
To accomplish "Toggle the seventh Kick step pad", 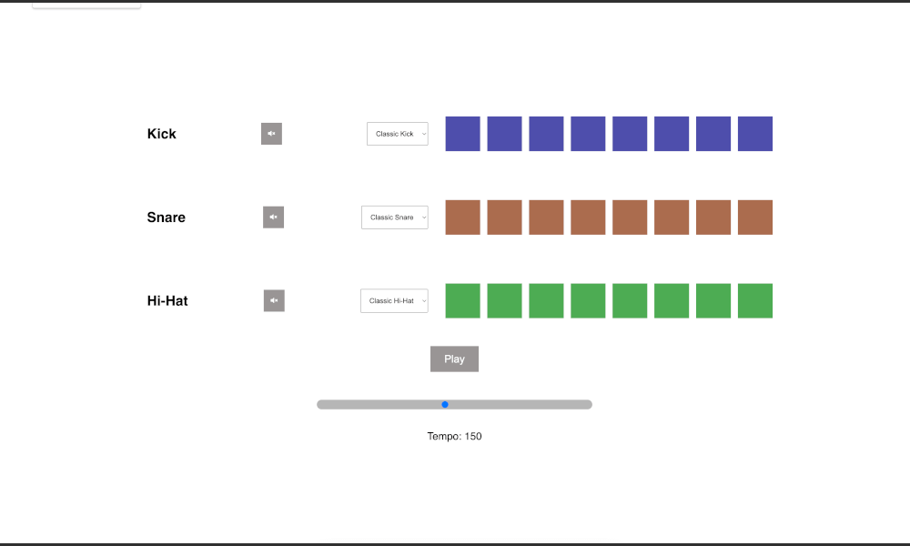I will click(x=713, y=134).
